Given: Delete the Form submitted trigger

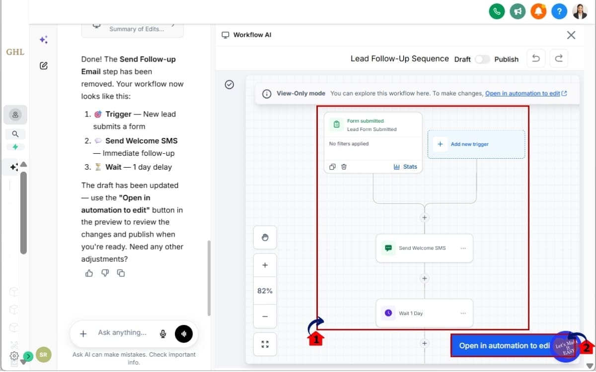Looking at the screenshot, I should click(x=344, y=167).
